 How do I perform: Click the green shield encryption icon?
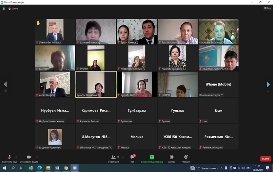(4, 9)
